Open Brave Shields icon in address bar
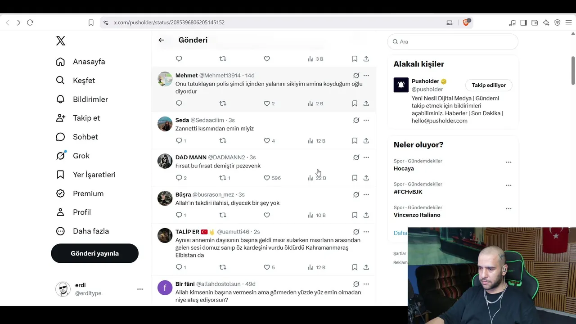This screenshot has width=576, height=324. pos(466,22)
